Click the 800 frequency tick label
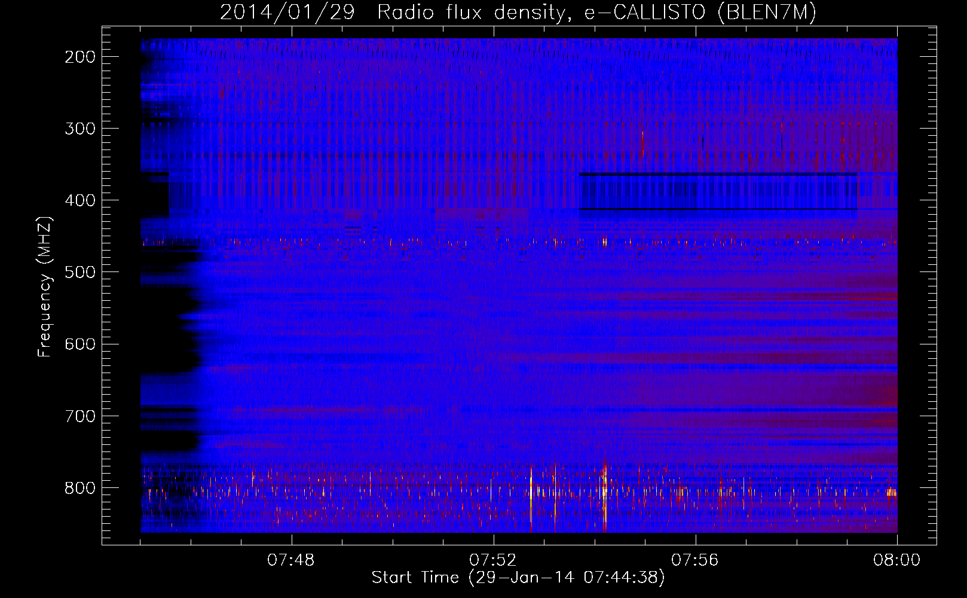The width and height of the screenshot is (967, 598). point(80,488)
